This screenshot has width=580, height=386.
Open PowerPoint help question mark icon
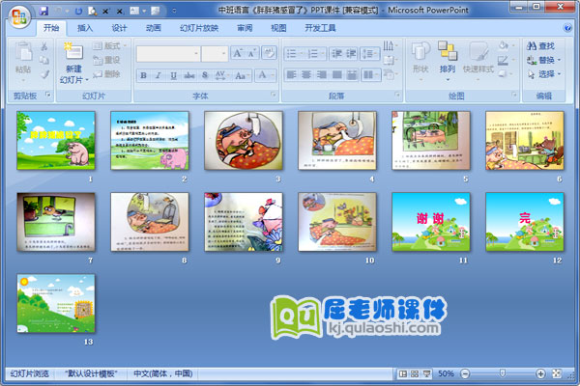(x=567, y=28)
